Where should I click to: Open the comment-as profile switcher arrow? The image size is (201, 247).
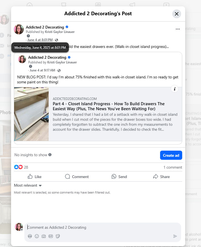pyautogui.click(x=22, y=230)
